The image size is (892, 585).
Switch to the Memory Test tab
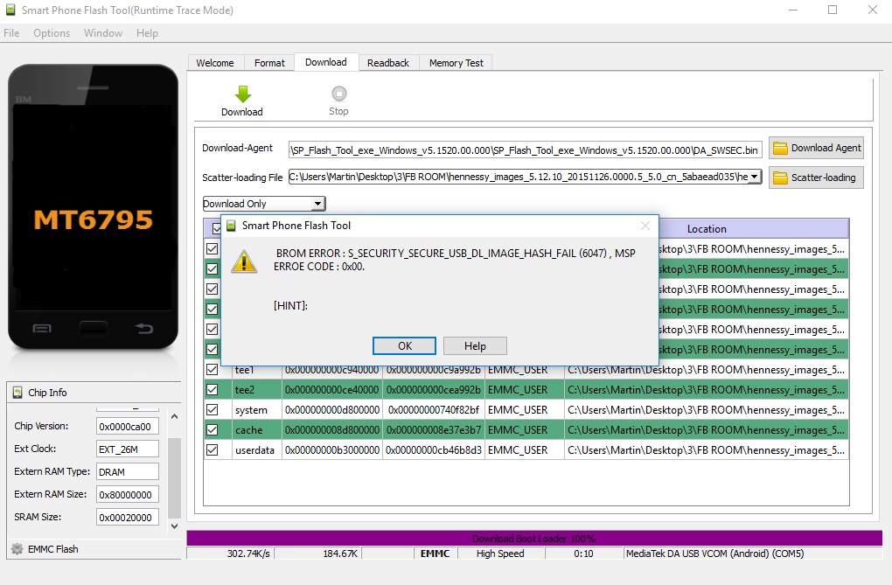[x=456, y=63]
